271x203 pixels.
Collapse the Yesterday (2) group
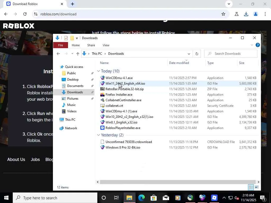point(98,135)
